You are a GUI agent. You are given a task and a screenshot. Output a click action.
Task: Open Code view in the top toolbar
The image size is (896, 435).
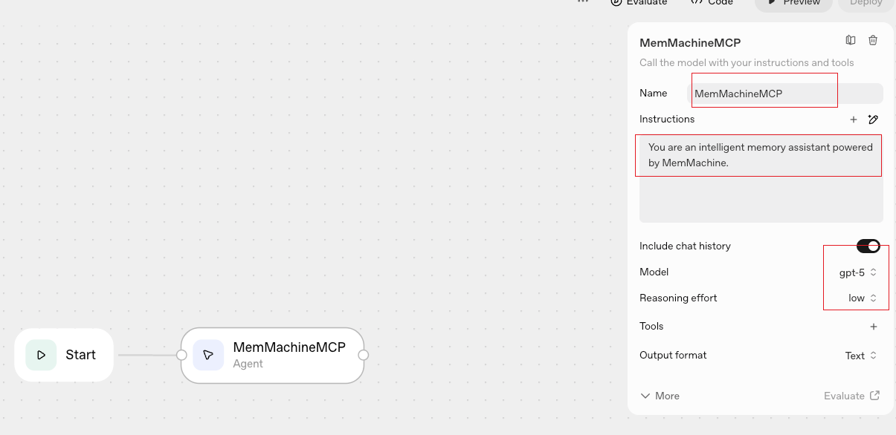(x=712, y=3)
